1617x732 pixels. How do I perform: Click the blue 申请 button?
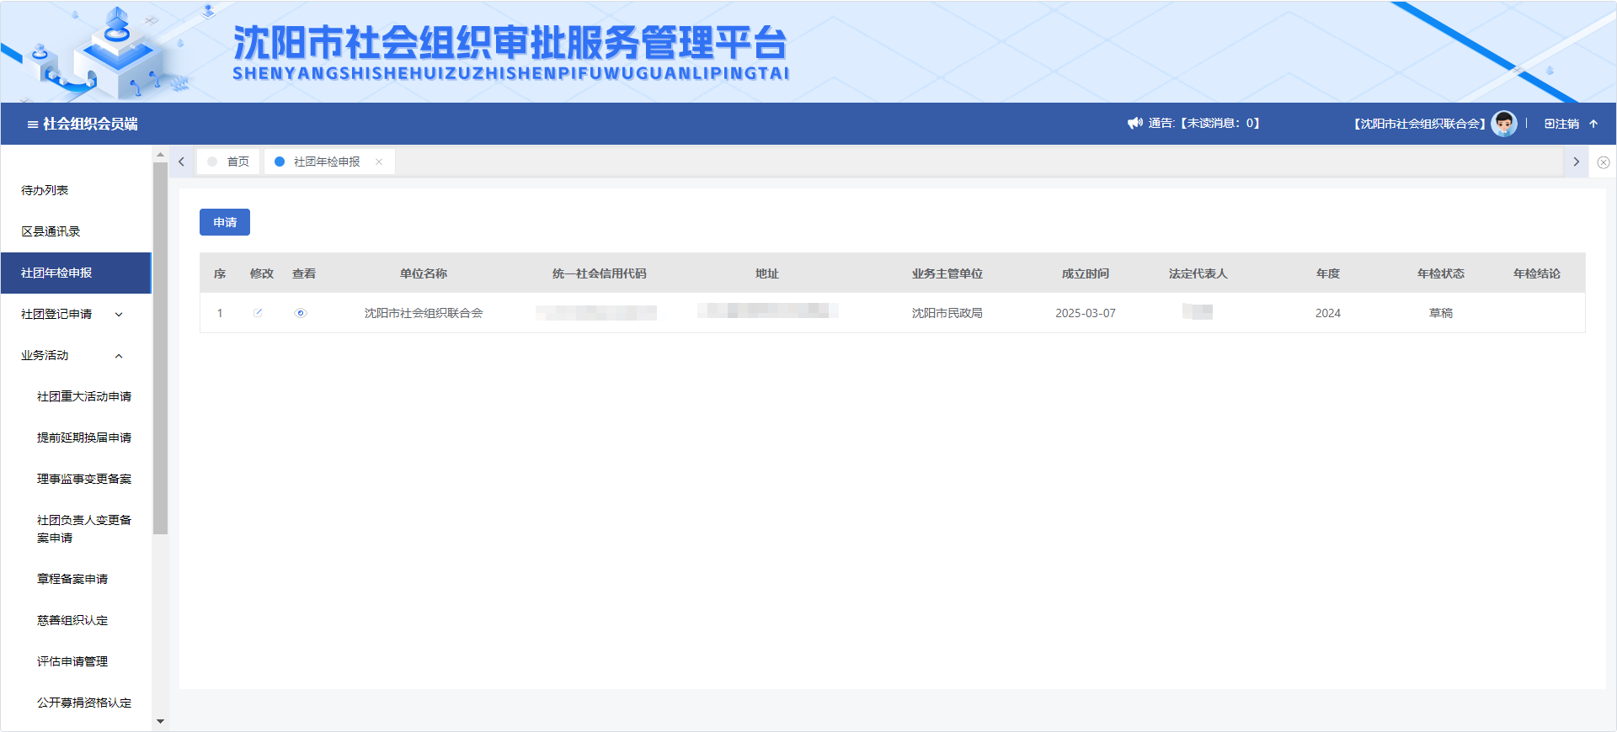(x=225, y=222)
